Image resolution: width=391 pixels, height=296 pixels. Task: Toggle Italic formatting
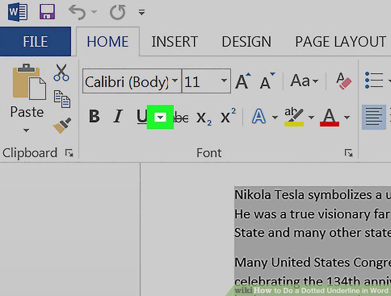click(x=118, y=116)
